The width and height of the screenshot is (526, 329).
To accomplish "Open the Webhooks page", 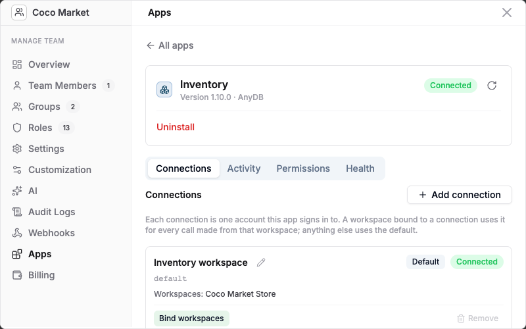I will pos(51,233).
